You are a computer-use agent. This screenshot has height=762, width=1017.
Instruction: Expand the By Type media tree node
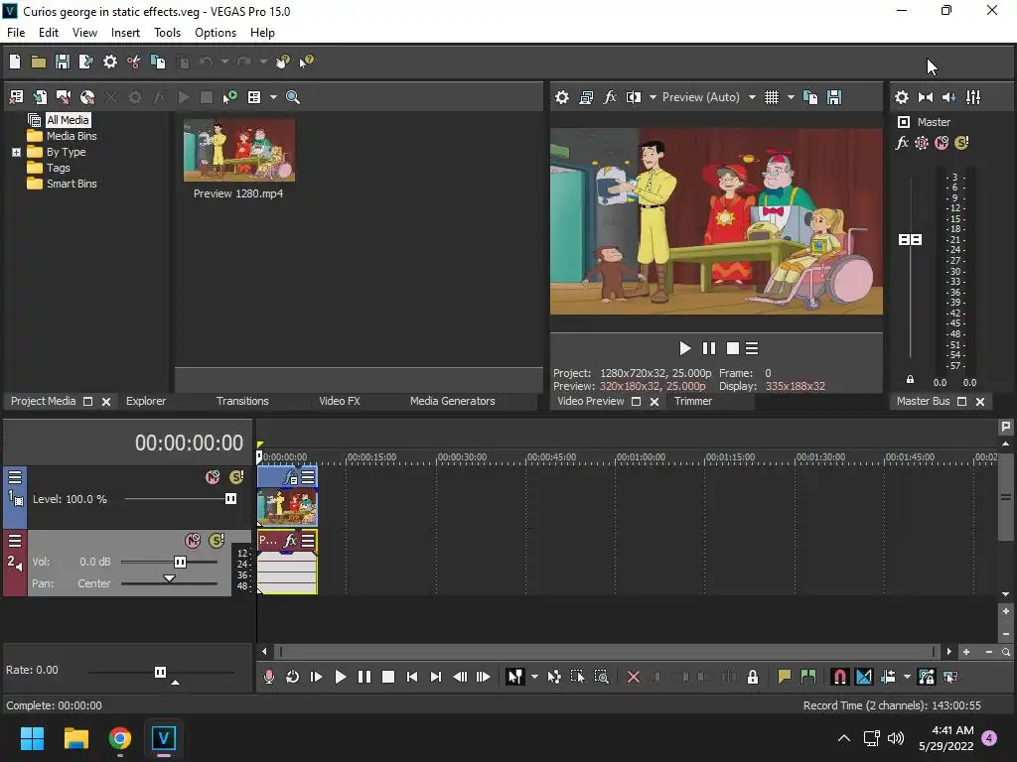pyautogui.click(x=16, y=152)
